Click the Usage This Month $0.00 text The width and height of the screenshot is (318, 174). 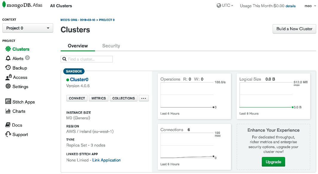point(262,6)
